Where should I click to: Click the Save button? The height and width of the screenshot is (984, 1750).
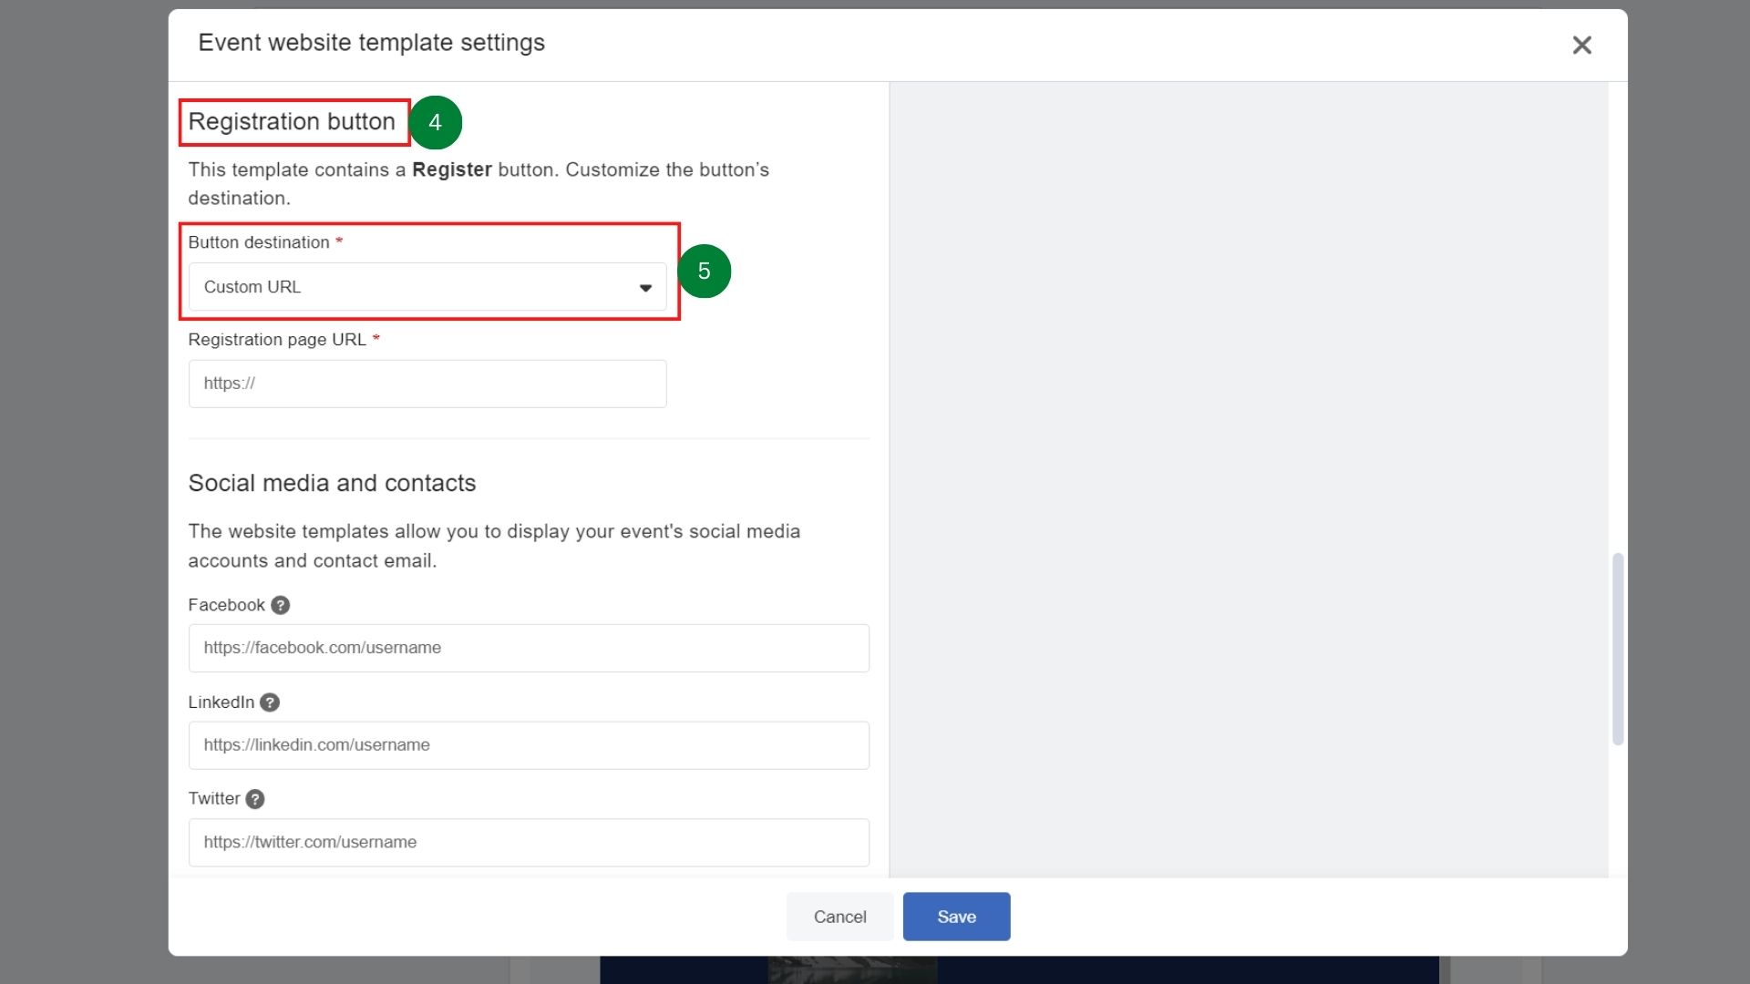pos(956,917)
